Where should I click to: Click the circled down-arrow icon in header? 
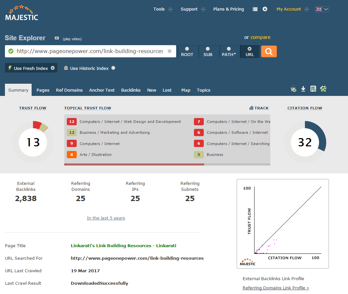pos(265,9)
